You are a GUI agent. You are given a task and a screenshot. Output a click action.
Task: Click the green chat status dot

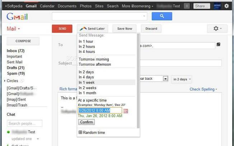click(x=8, y=132)
